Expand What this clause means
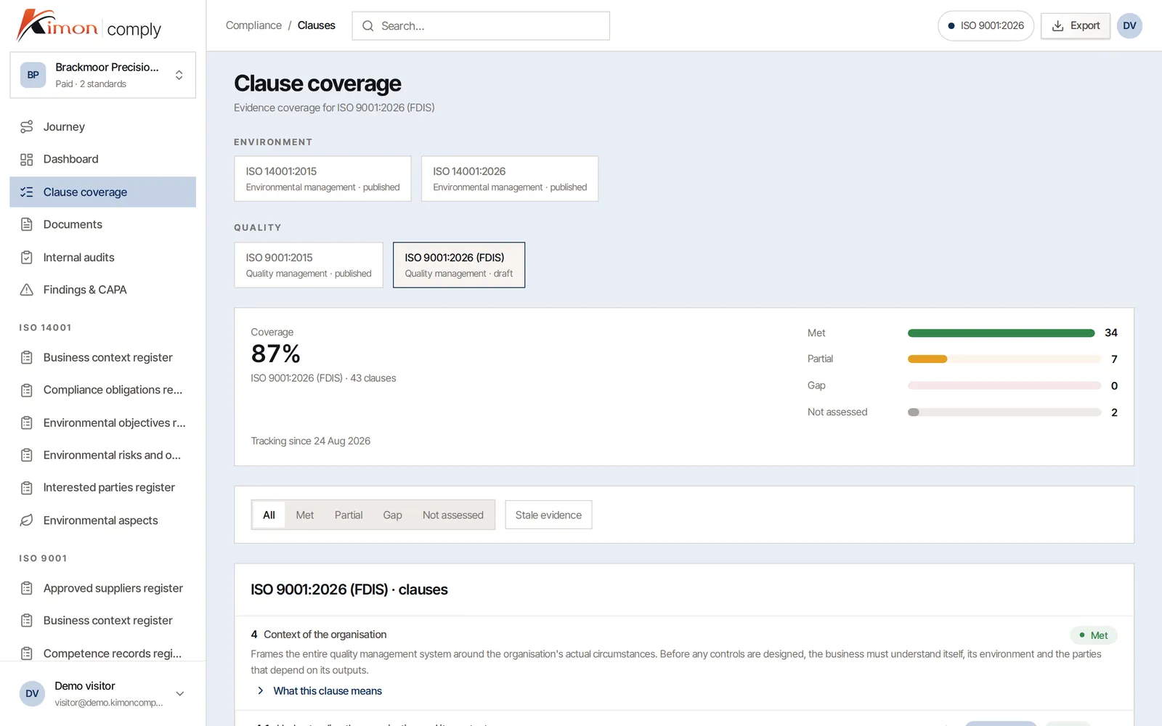The height and width of the screenshot is (726, 1162). point(320,690)
